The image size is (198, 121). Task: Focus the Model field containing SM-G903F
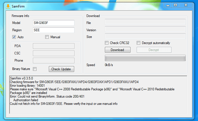pos(54,23)
